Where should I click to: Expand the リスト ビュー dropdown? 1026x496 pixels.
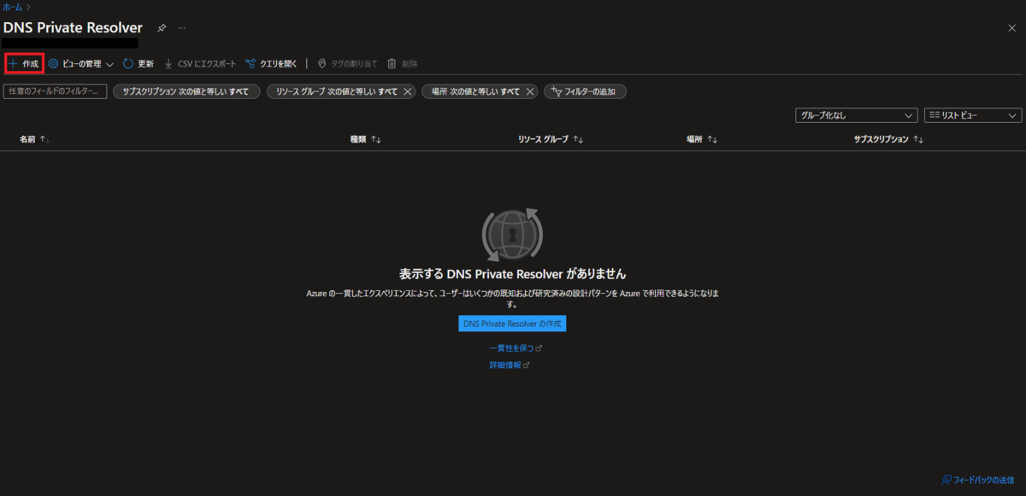(x=973, y=115)
